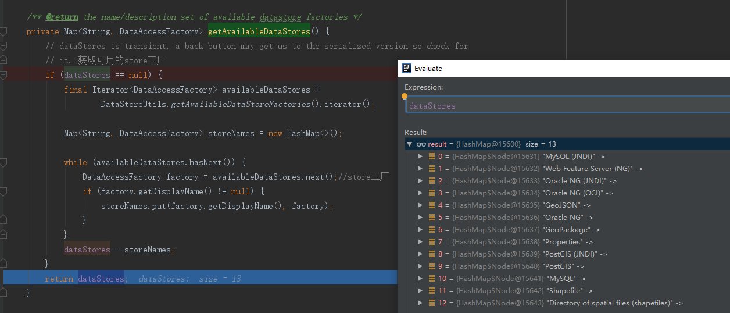Click field icon of entry 1 Web Feature Server
730x313 pixels.
pyautogui.click(x=432, y=168)
